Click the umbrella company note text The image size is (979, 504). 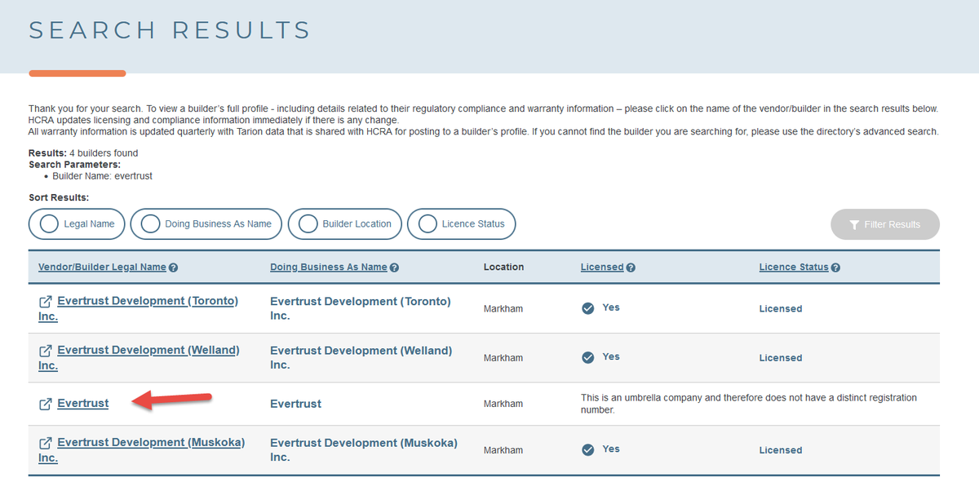click(749, 404)
